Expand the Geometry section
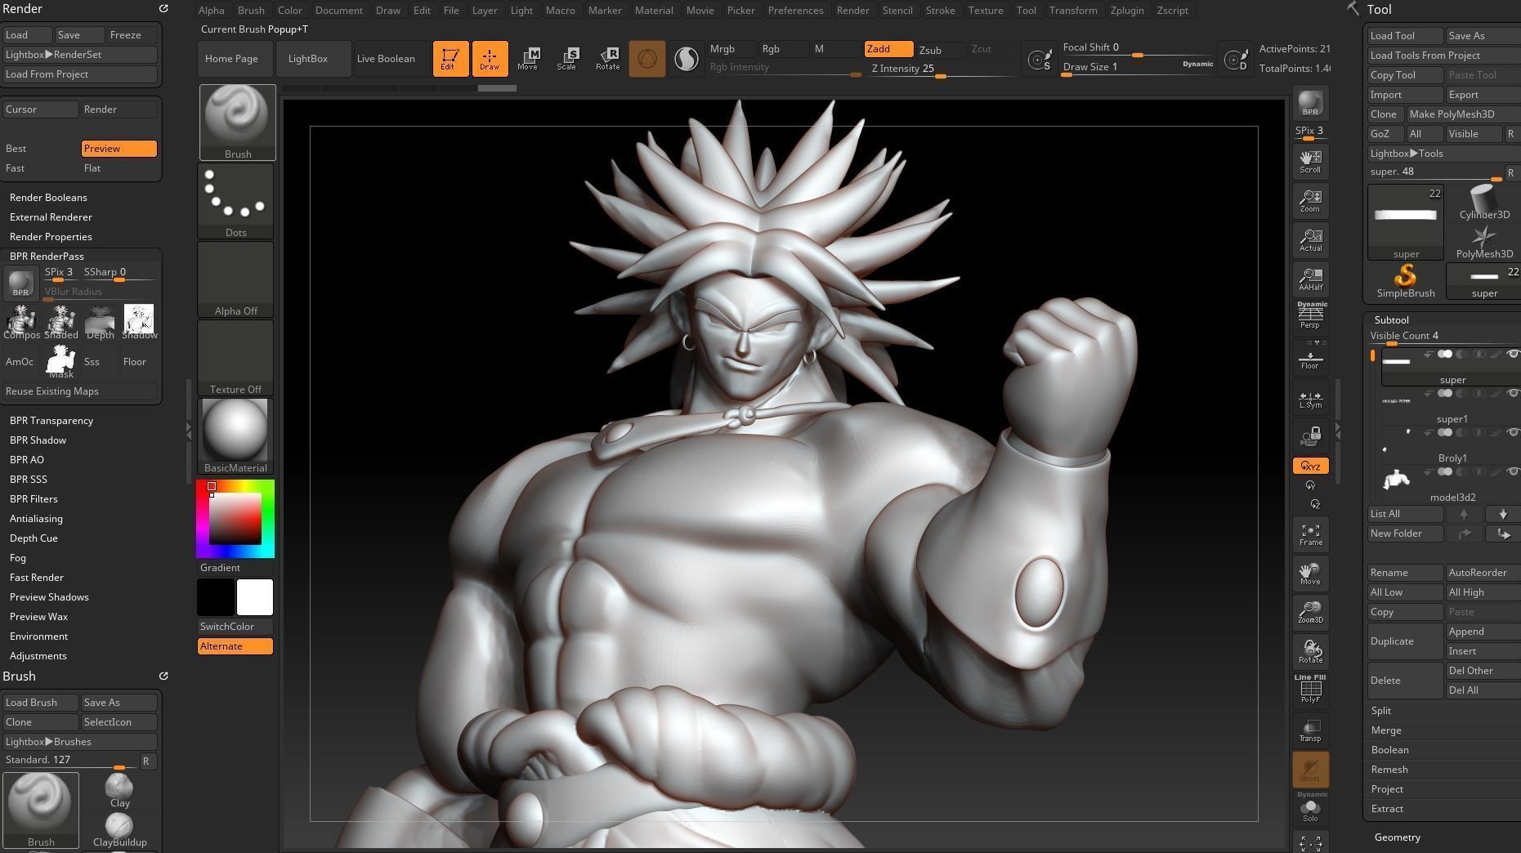The width and height of the screenshot is (1521, 853). pyautogui.click(x=1398, y=837)
